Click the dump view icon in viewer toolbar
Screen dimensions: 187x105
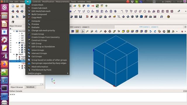point(73,31)
